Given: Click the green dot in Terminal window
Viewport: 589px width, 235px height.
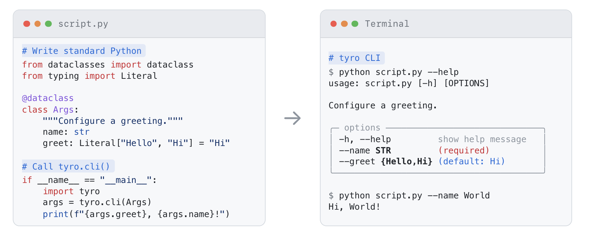Looking at the screenshot, I should click(355, 24).
